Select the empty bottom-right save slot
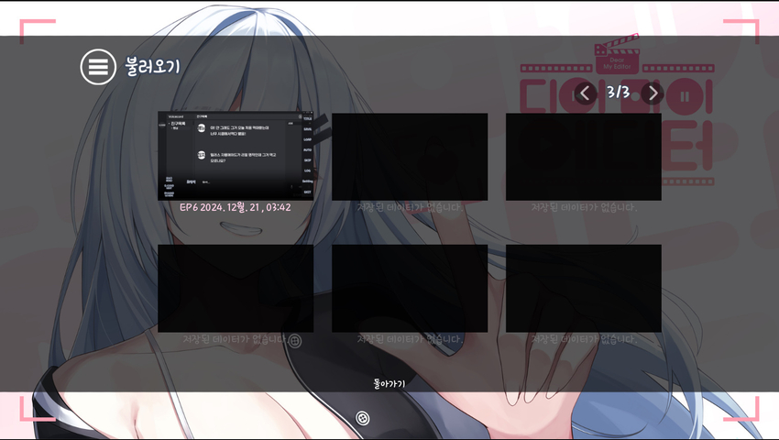779x440 pixels. [x=584, y=288]
